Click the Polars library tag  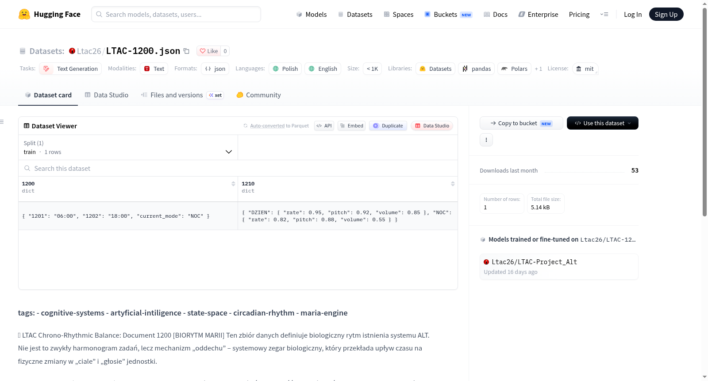514,69
